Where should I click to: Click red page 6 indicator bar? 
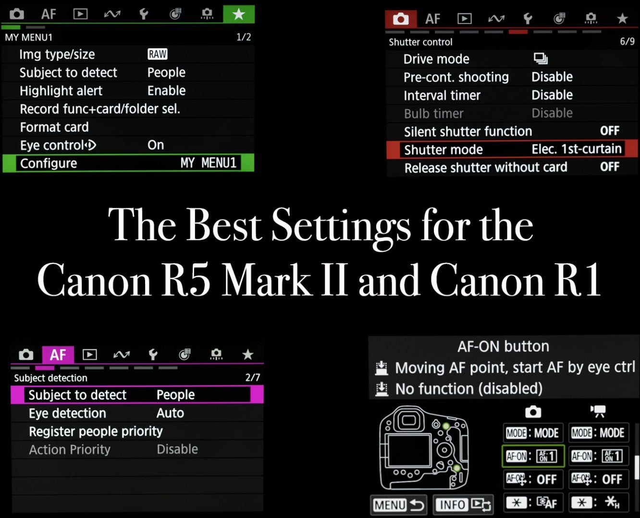tap(518, 32)
